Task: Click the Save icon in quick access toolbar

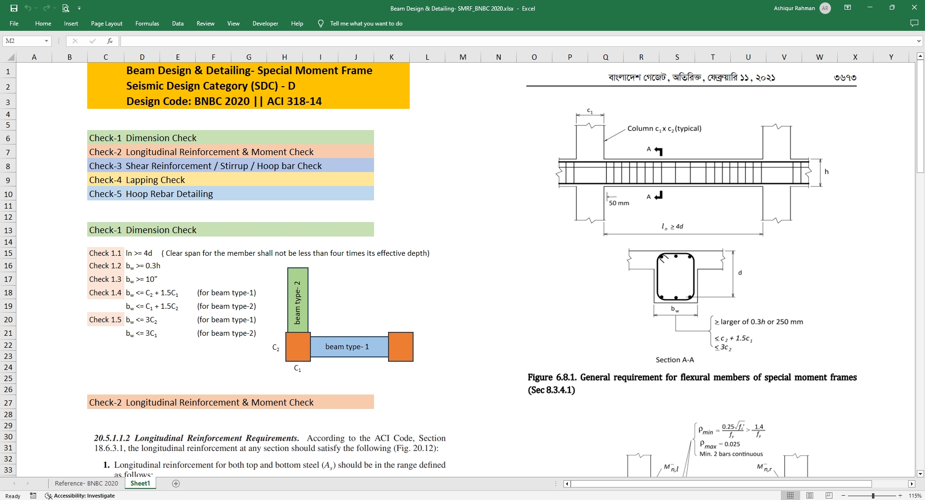Action: tap(14, 8)
